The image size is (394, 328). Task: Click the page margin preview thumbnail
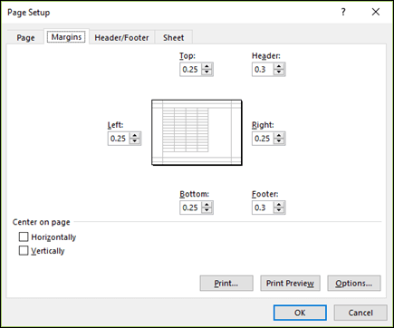[197, 132]
